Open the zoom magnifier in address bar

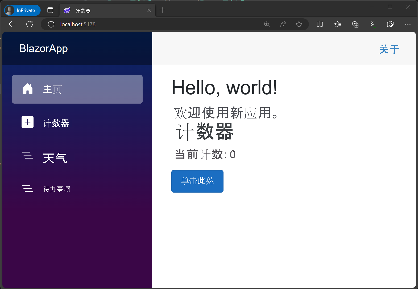pyautogui.click(x=267, y=24)
